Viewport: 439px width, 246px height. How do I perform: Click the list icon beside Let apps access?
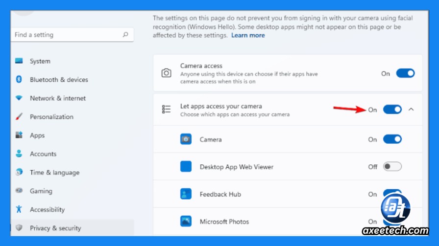166,109
